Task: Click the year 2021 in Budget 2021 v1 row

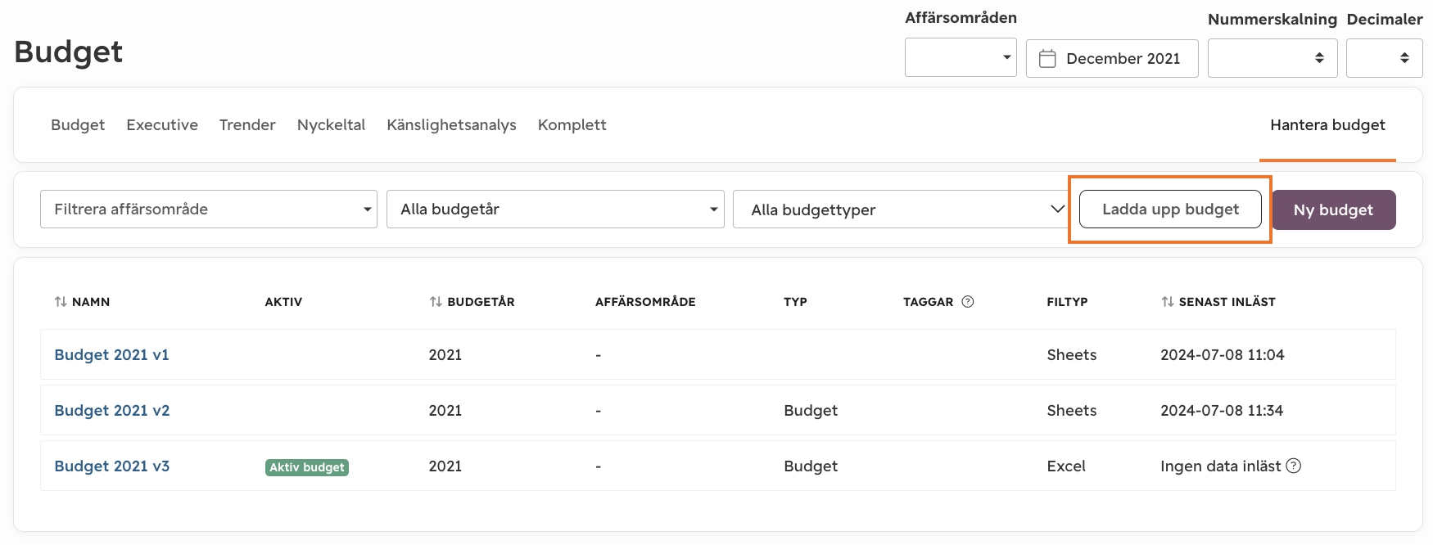Action: coord(445,354)
